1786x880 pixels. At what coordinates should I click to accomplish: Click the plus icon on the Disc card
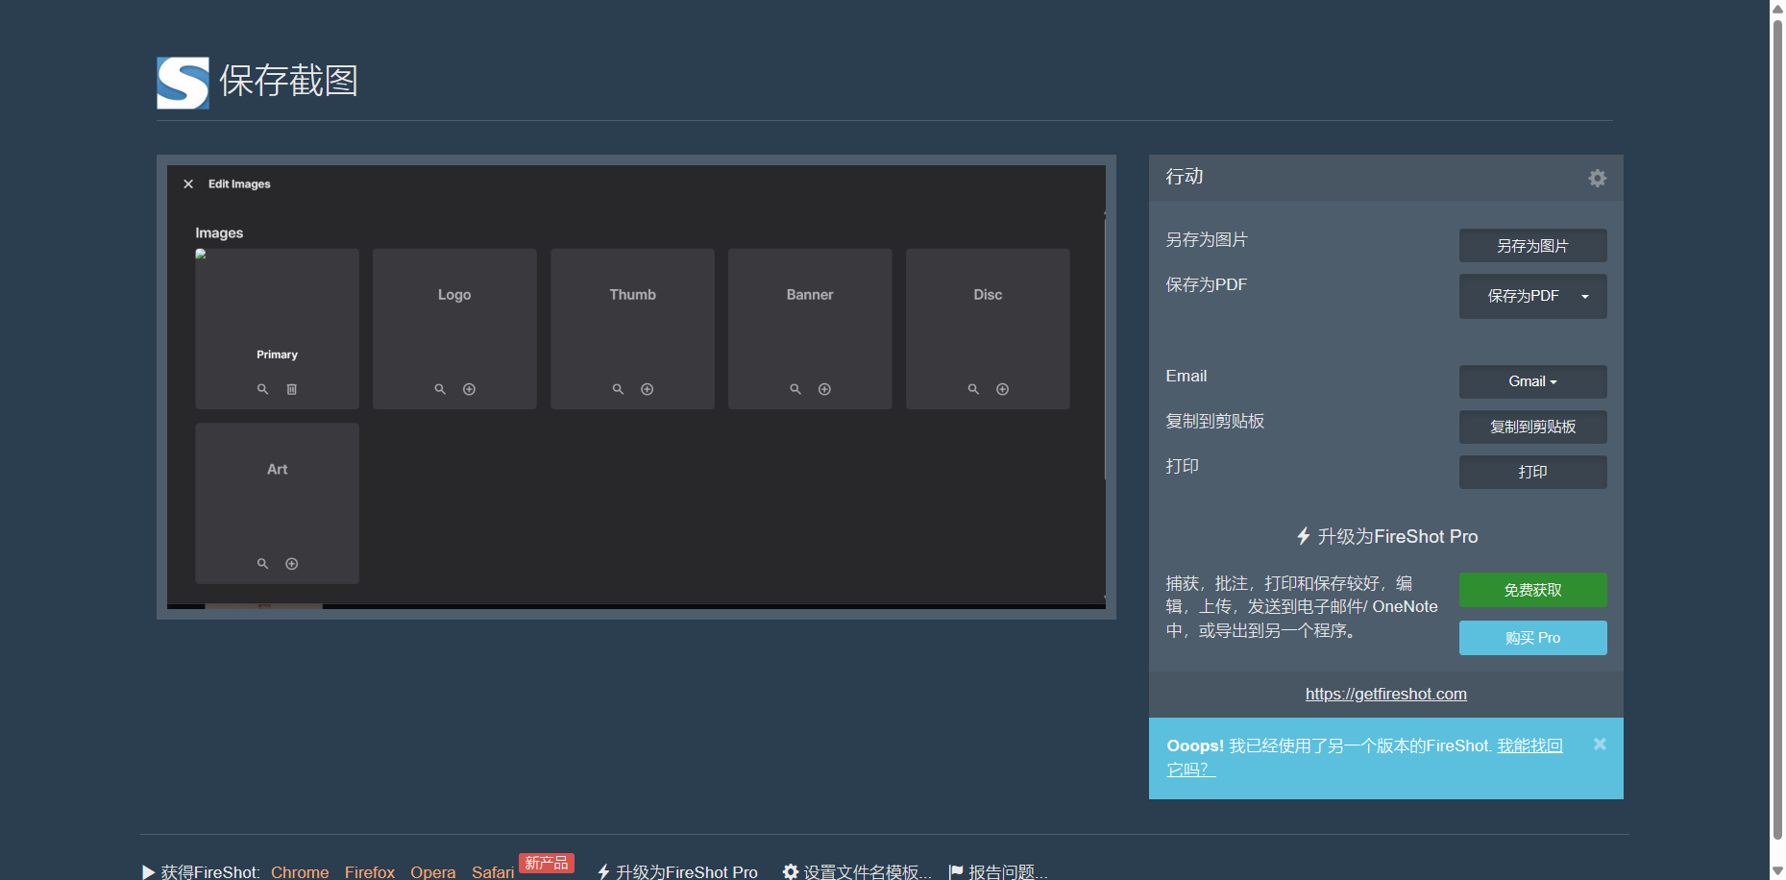point(1003,389)
